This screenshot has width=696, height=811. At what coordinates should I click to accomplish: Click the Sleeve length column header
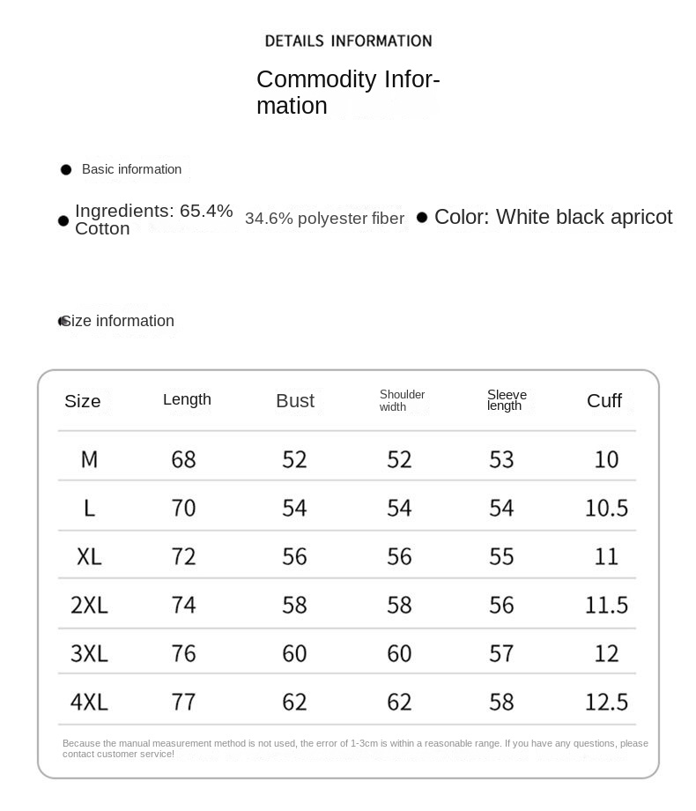507,400
